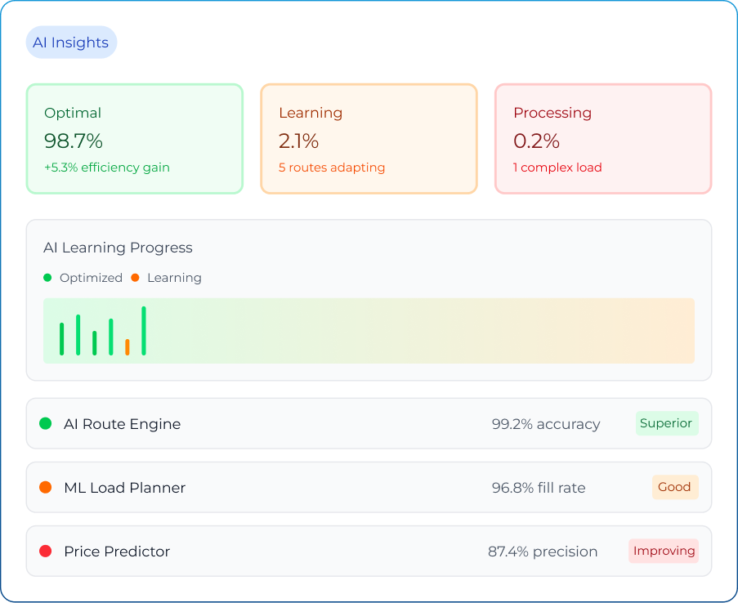738x603 pixels.
Task: Open the Optimal 98.7% stats card
Action: click(134, 139)
